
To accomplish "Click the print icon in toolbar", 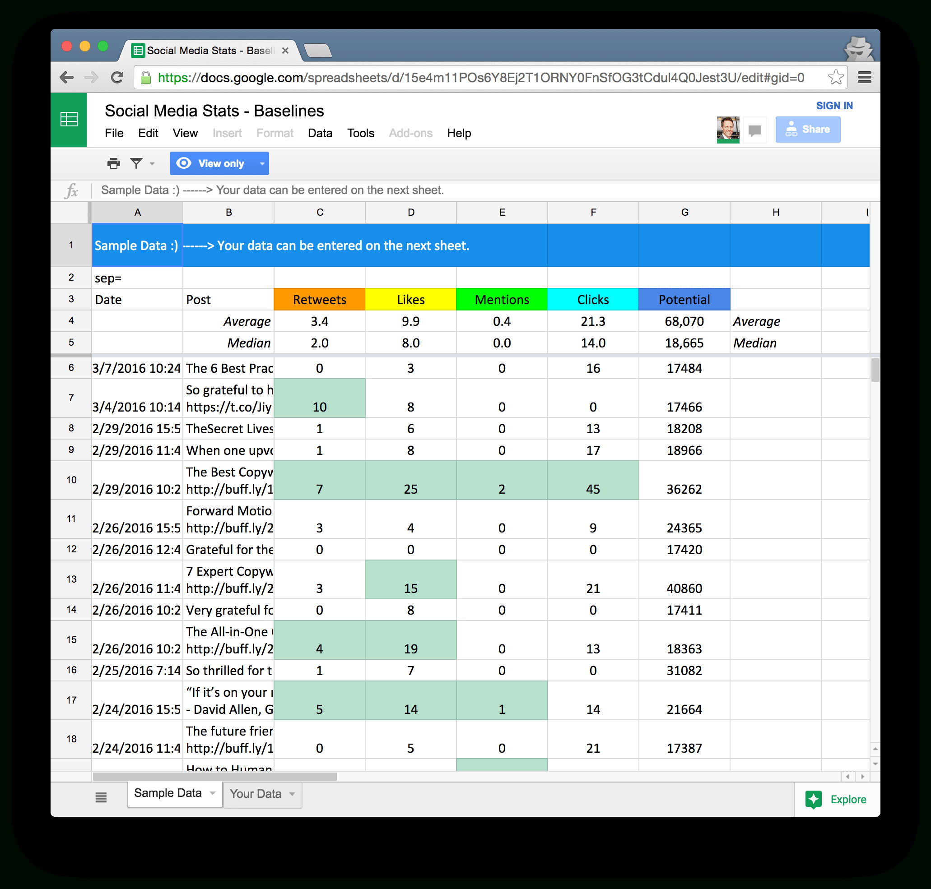I will pyautogui.click(x=114, y=163).
